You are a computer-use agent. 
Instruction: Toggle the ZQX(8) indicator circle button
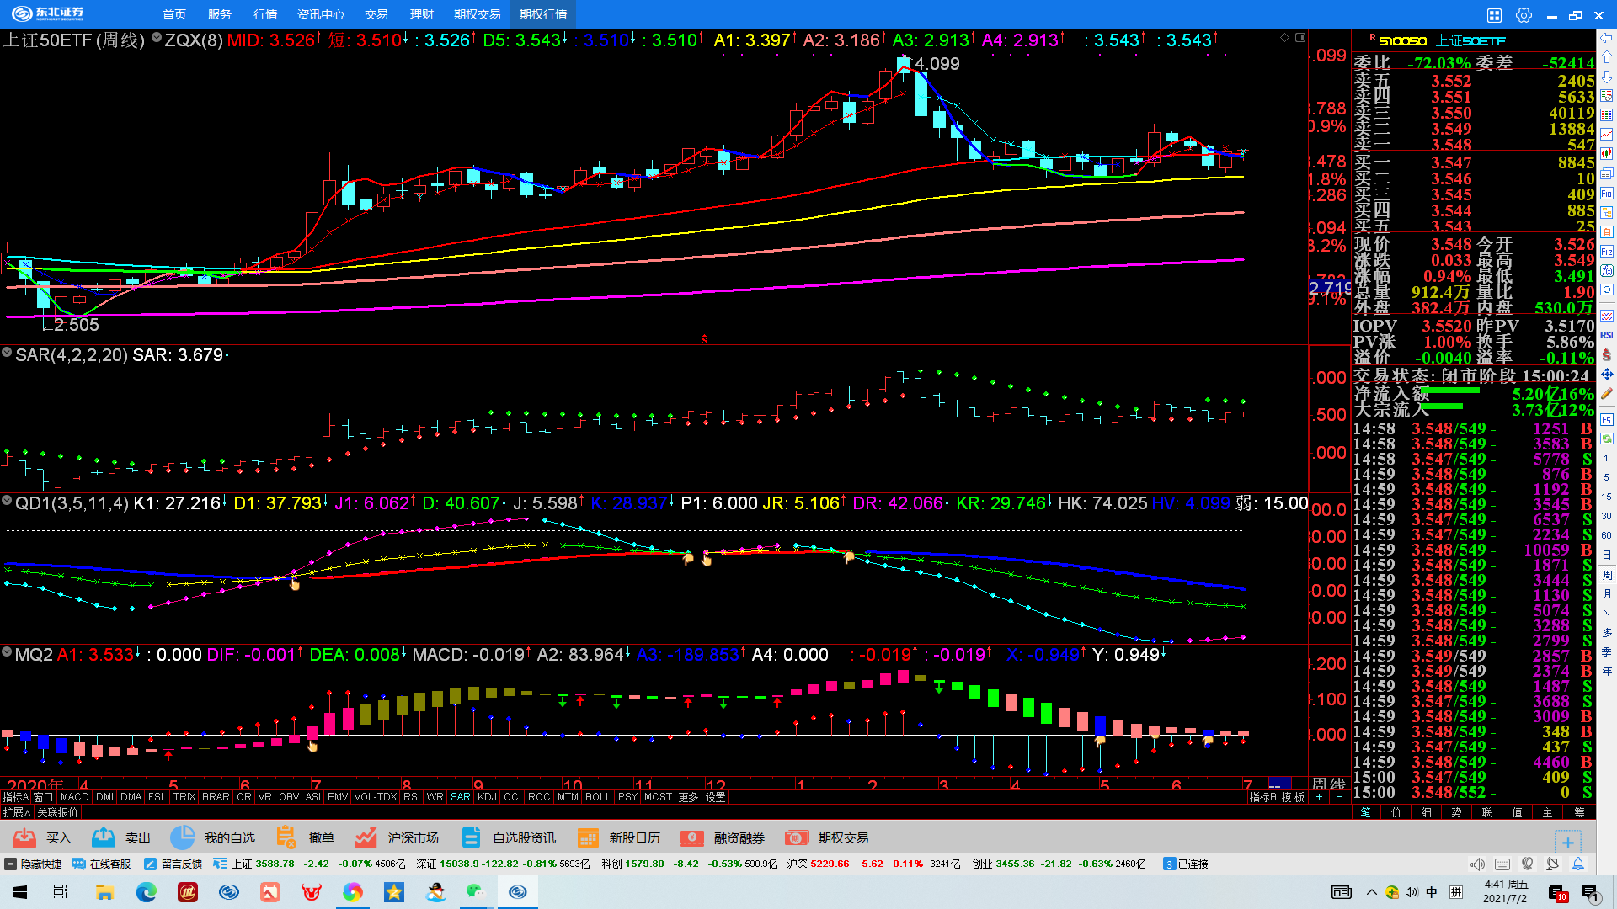157,38
